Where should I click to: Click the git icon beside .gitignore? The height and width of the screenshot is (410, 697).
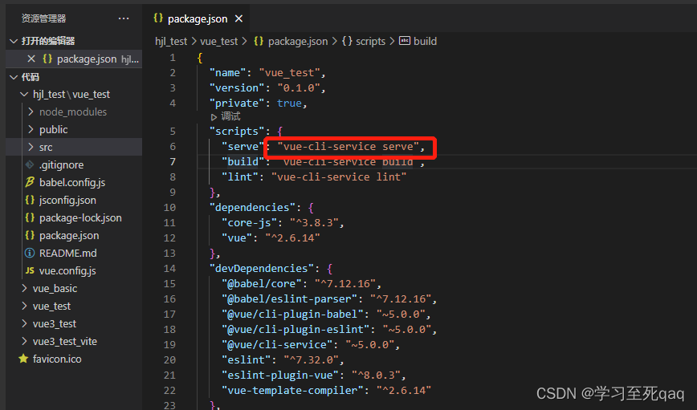30,164
